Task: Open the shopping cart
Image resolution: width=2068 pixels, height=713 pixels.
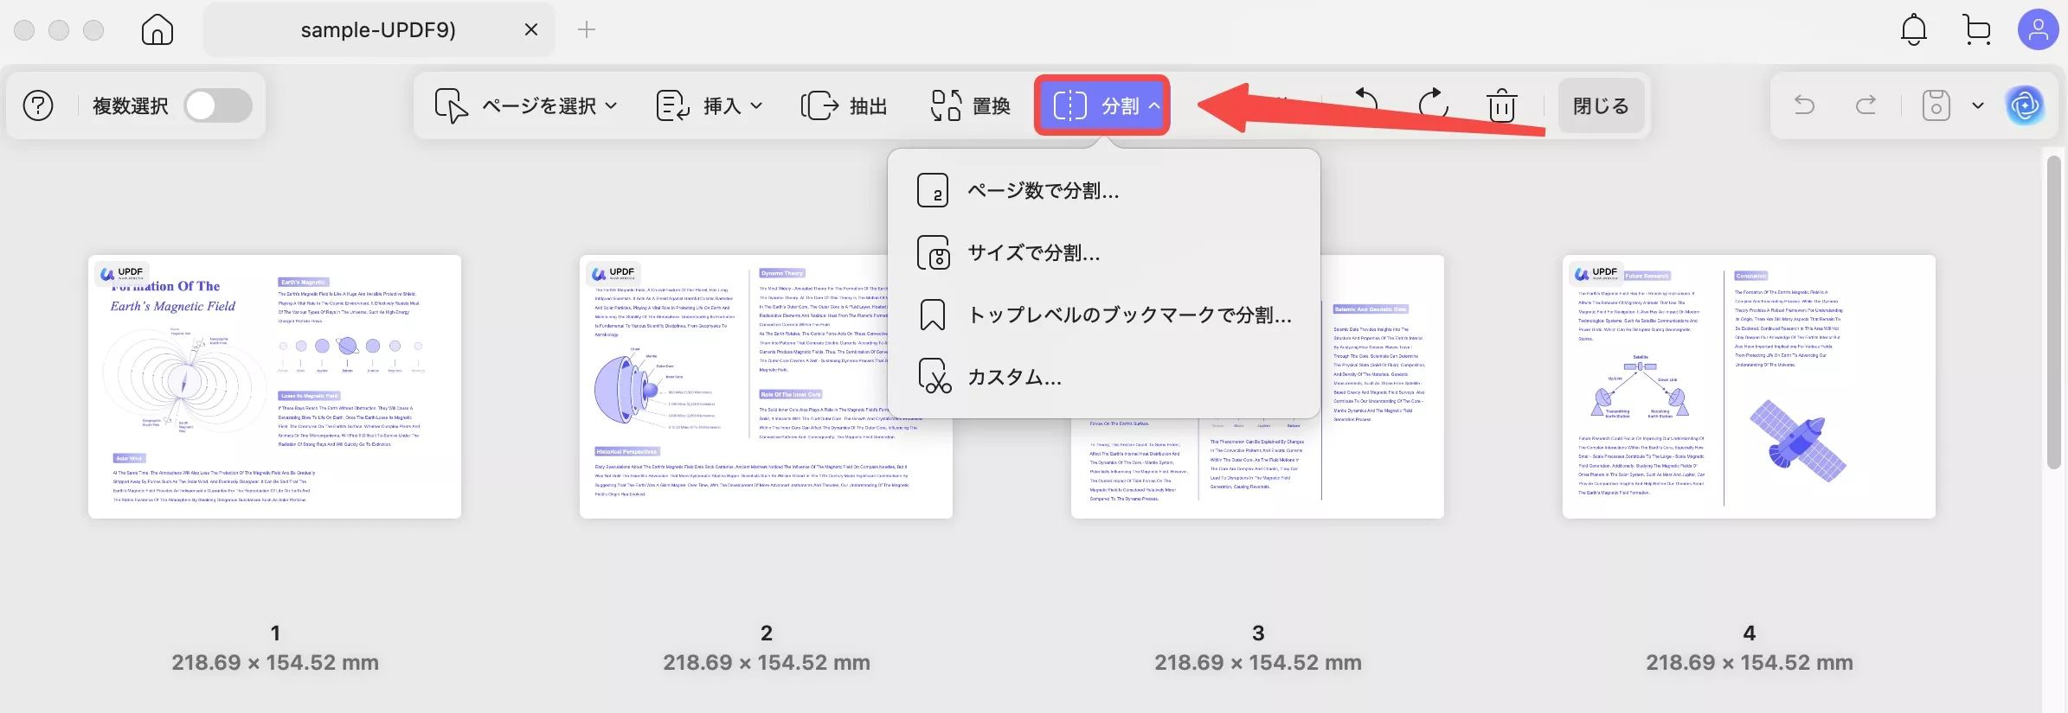Action: (1977, 30)
